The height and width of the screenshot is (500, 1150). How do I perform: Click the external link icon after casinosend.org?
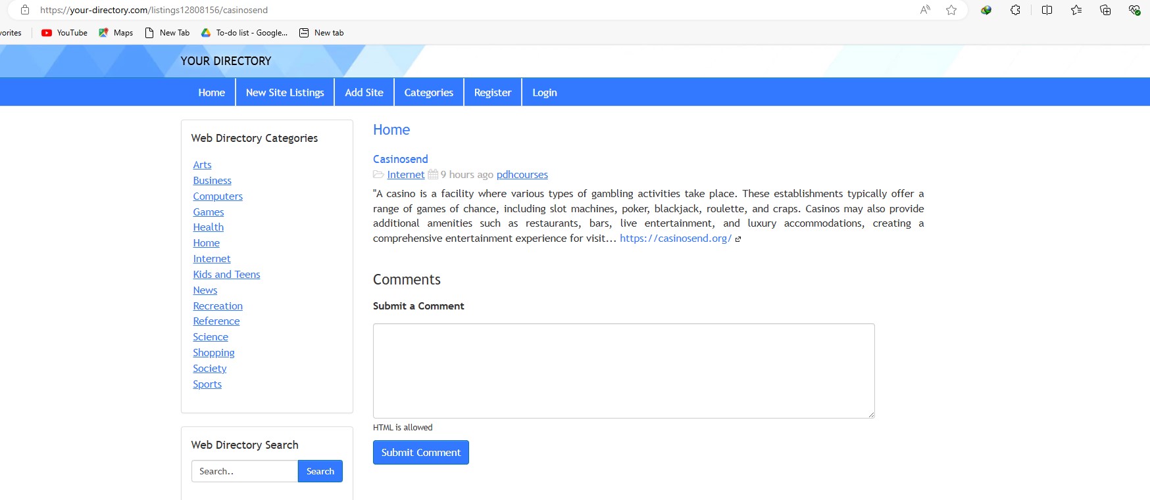coord(738,239)
